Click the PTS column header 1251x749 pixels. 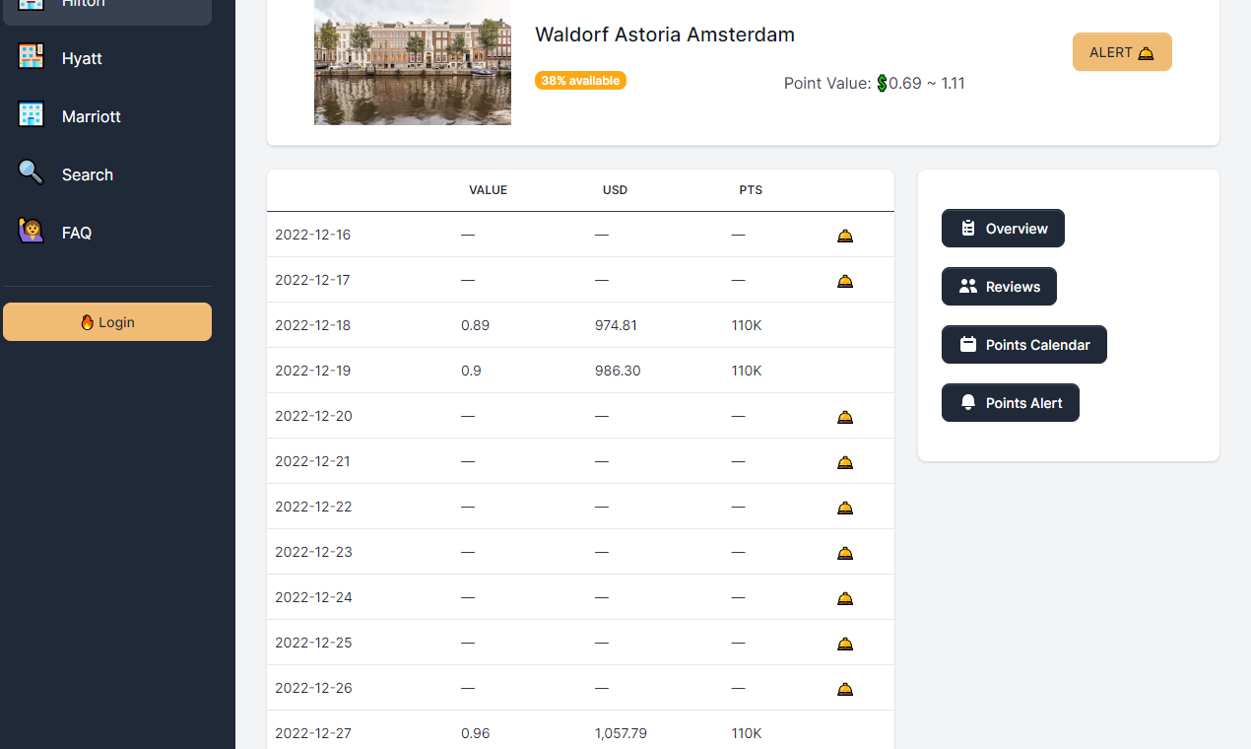(751, 190)
